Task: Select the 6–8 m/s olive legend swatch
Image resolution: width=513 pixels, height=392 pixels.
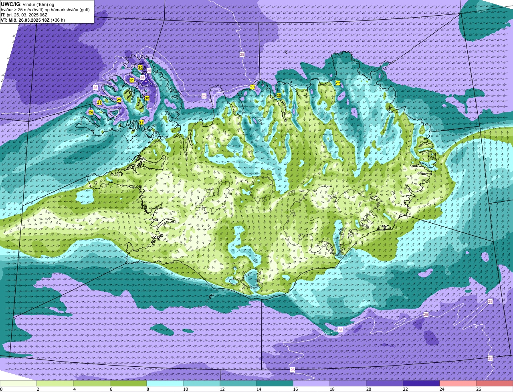Action: [x=128, y=384]
